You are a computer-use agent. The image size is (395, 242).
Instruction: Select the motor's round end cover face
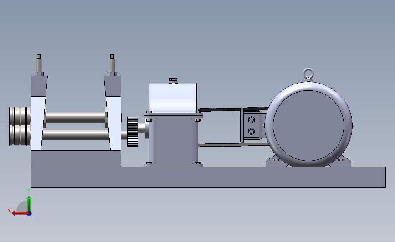(x=308, y=125)
